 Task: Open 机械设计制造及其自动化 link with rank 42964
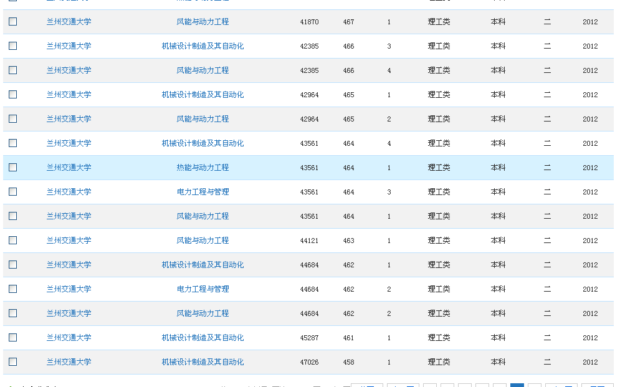(203, 95)
